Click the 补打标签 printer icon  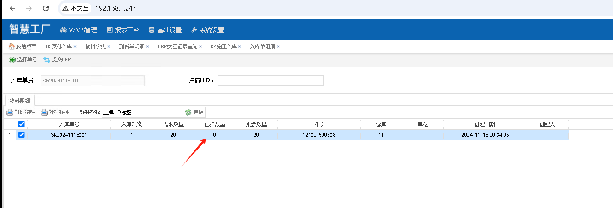(44, 112)
